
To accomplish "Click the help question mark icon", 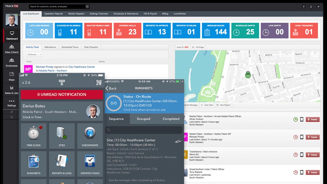I will coord(304,7).
